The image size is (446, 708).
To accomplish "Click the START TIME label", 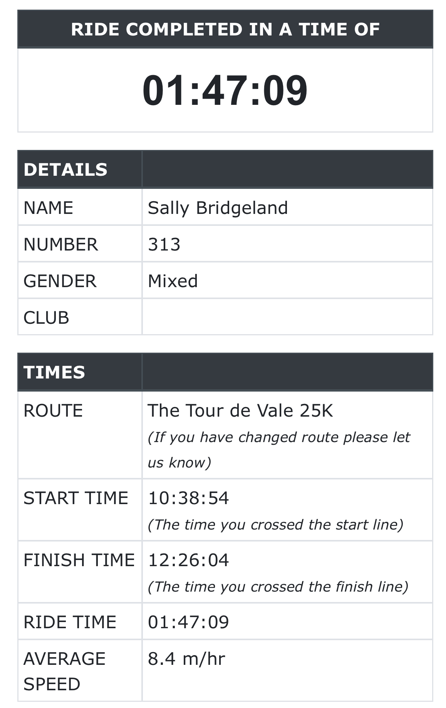I will 76,498.
